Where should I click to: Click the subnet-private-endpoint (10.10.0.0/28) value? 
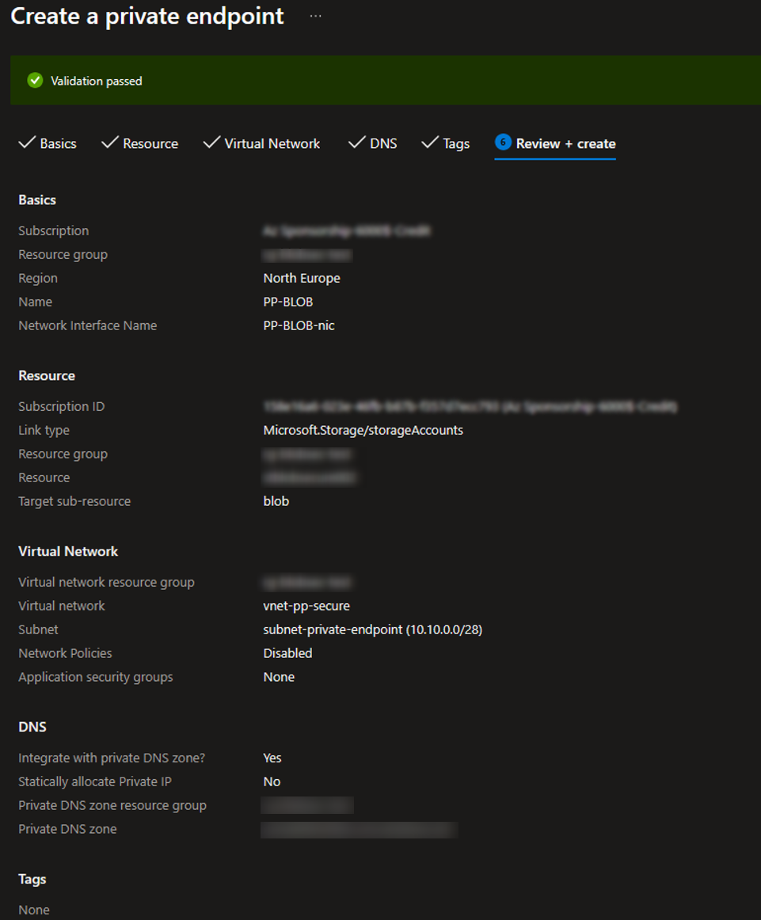point(372,629)
